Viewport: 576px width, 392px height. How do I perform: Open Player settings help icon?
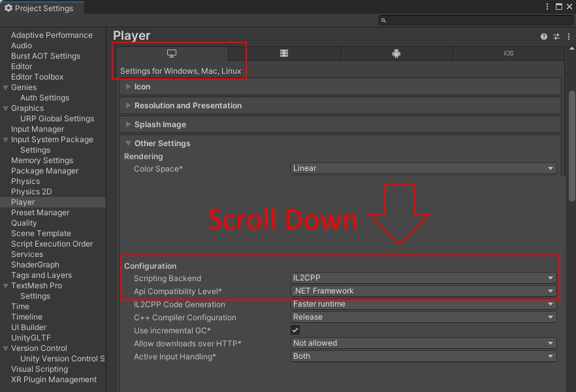click(544, 37)
